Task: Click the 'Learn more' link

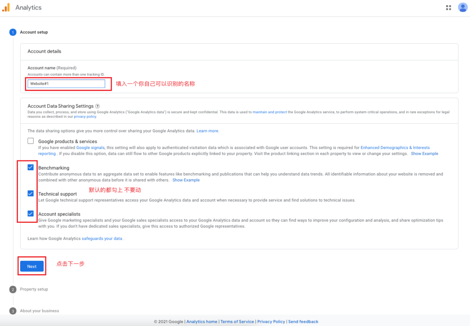Action: point(207,131)
